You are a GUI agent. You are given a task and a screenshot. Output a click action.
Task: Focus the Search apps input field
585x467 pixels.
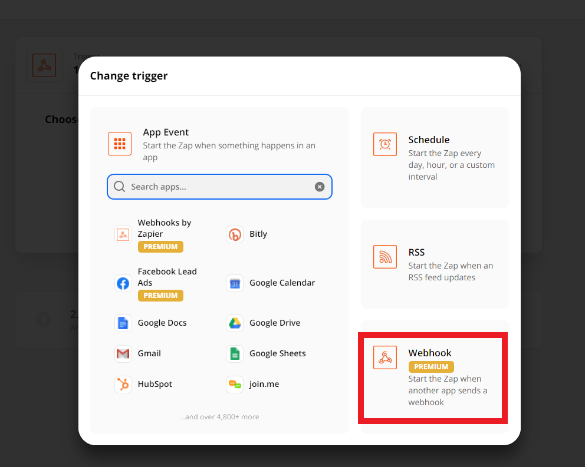coord(219,187)
